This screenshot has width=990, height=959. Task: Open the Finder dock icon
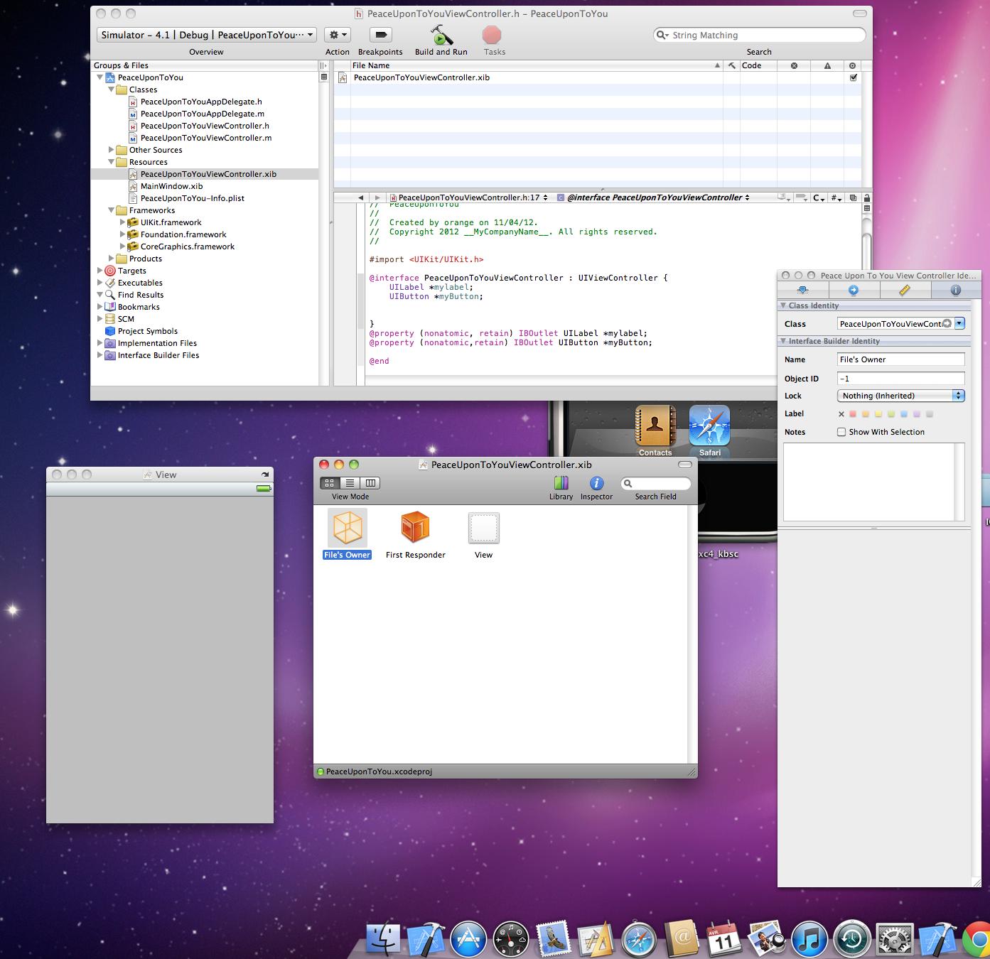[x=382, y=940]
